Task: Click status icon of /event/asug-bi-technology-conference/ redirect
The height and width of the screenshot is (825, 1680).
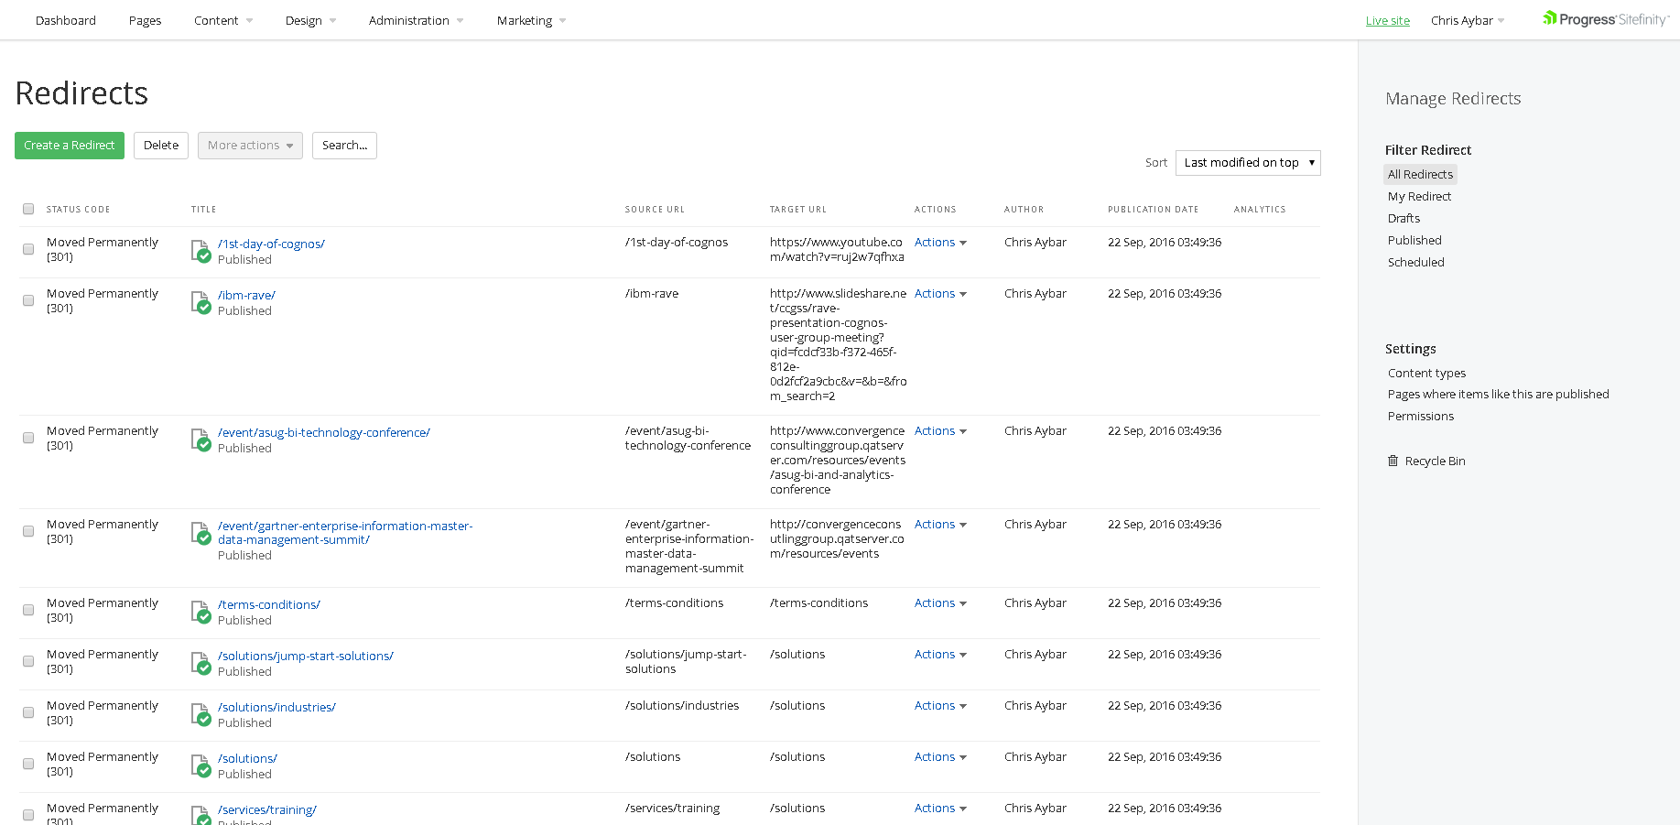Action: (x=201, y=440)
